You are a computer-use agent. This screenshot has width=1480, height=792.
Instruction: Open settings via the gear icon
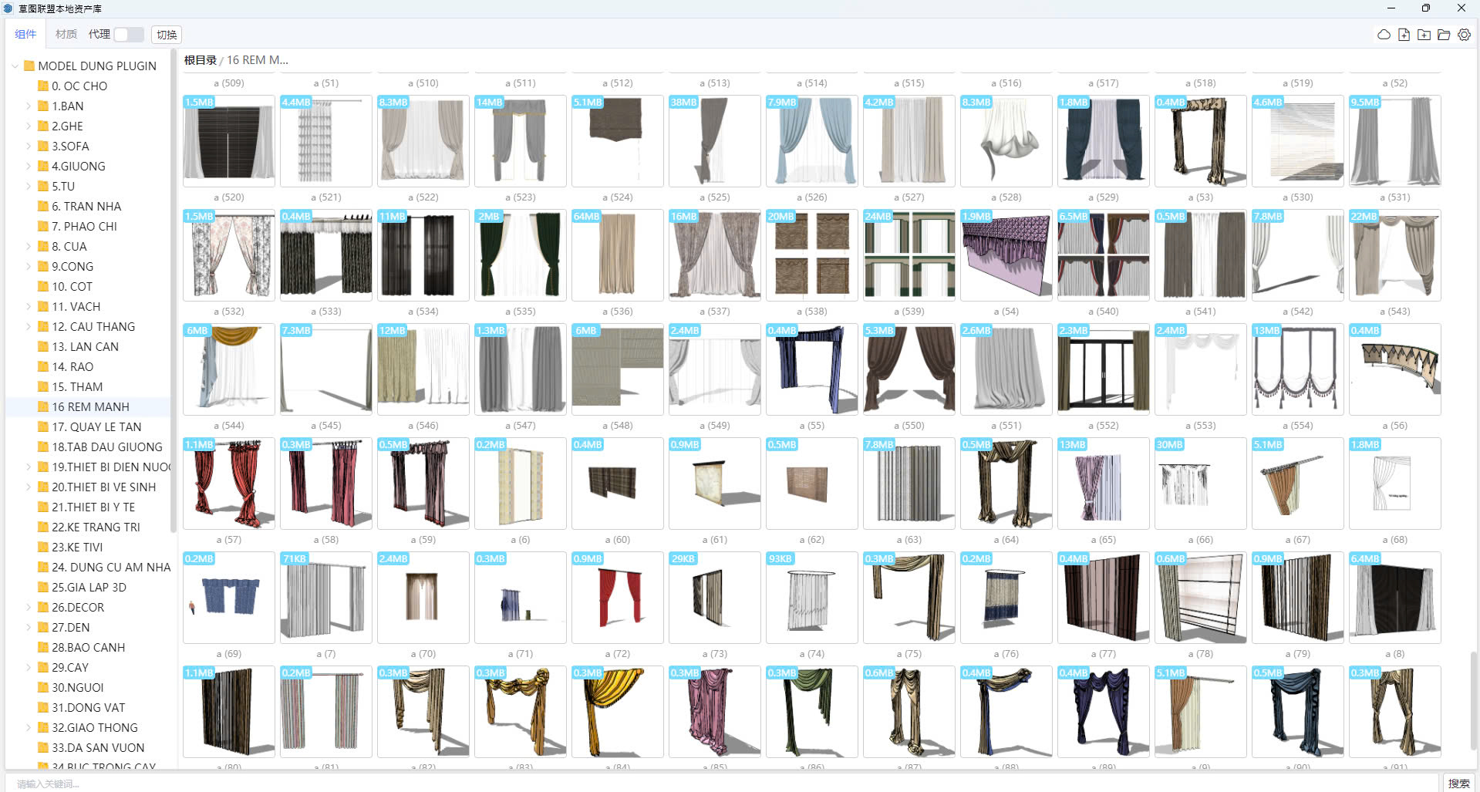[1464, 35]
